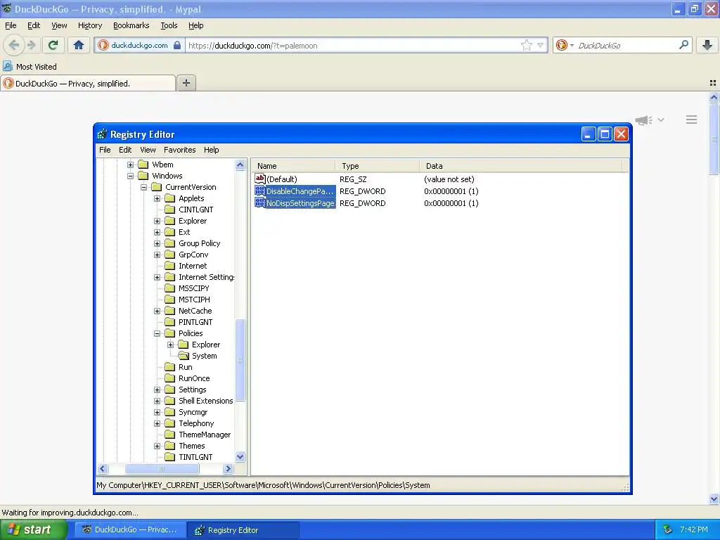Image resolution: width=720 pixels, height=540 pixels.
Task: Open Registry Editor File menu
Action: (105, 150)
